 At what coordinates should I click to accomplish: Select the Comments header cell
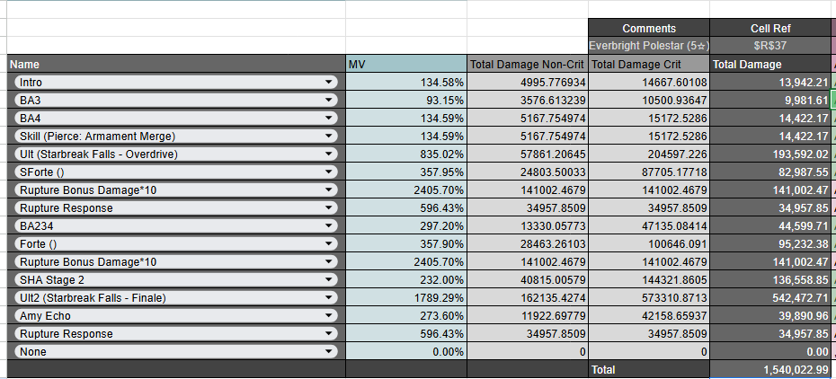coord(649,28)
